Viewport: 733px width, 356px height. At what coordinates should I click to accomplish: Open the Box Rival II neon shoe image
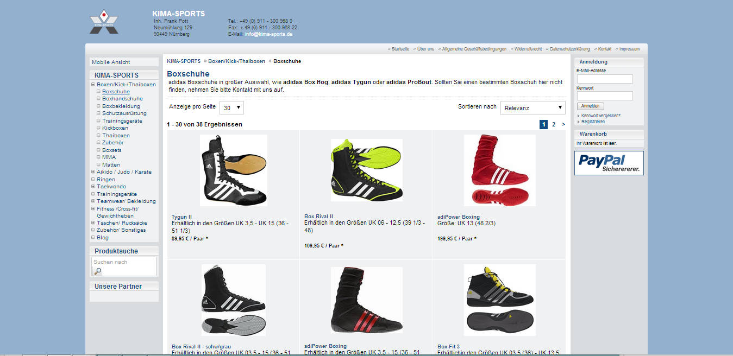click(x=367, y=170)
